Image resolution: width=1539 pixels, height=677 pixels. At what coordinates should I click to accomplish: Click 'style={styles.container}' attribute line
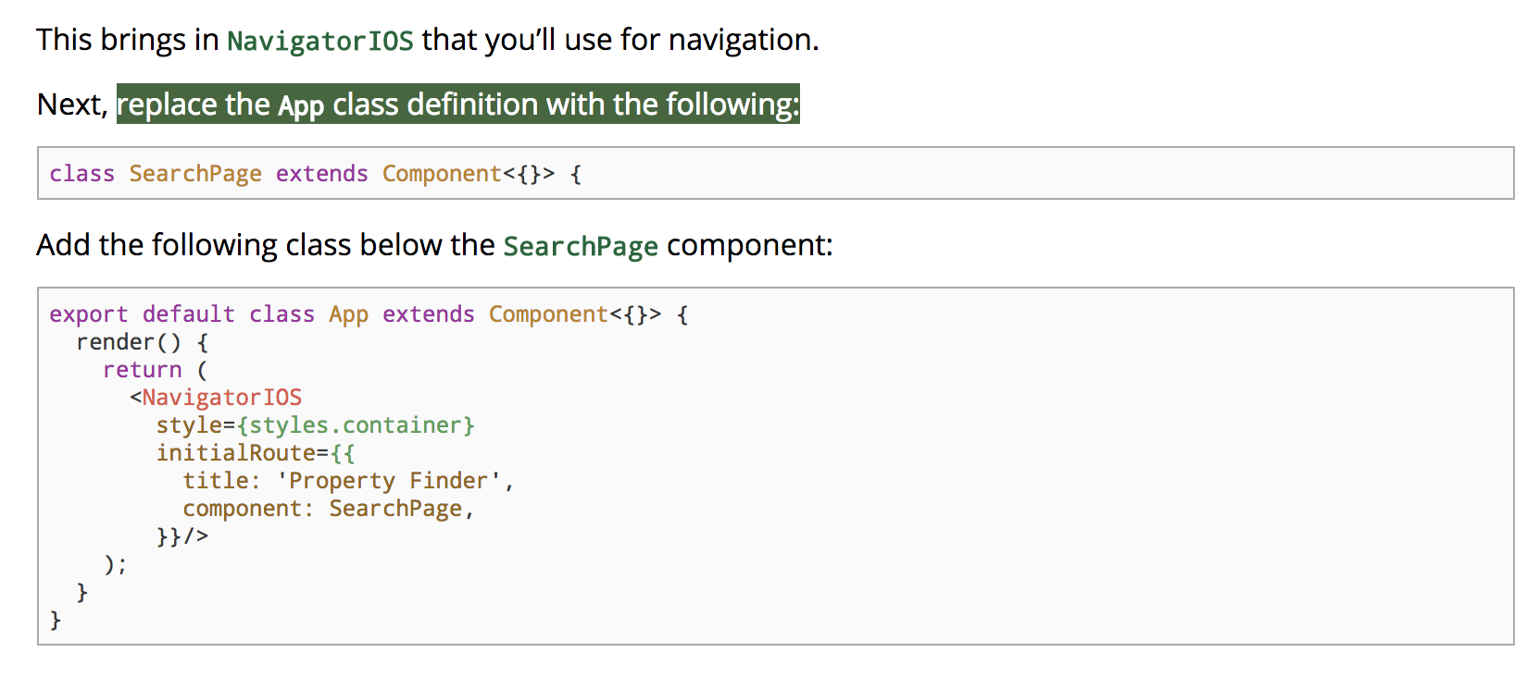(x=316, y=425)
